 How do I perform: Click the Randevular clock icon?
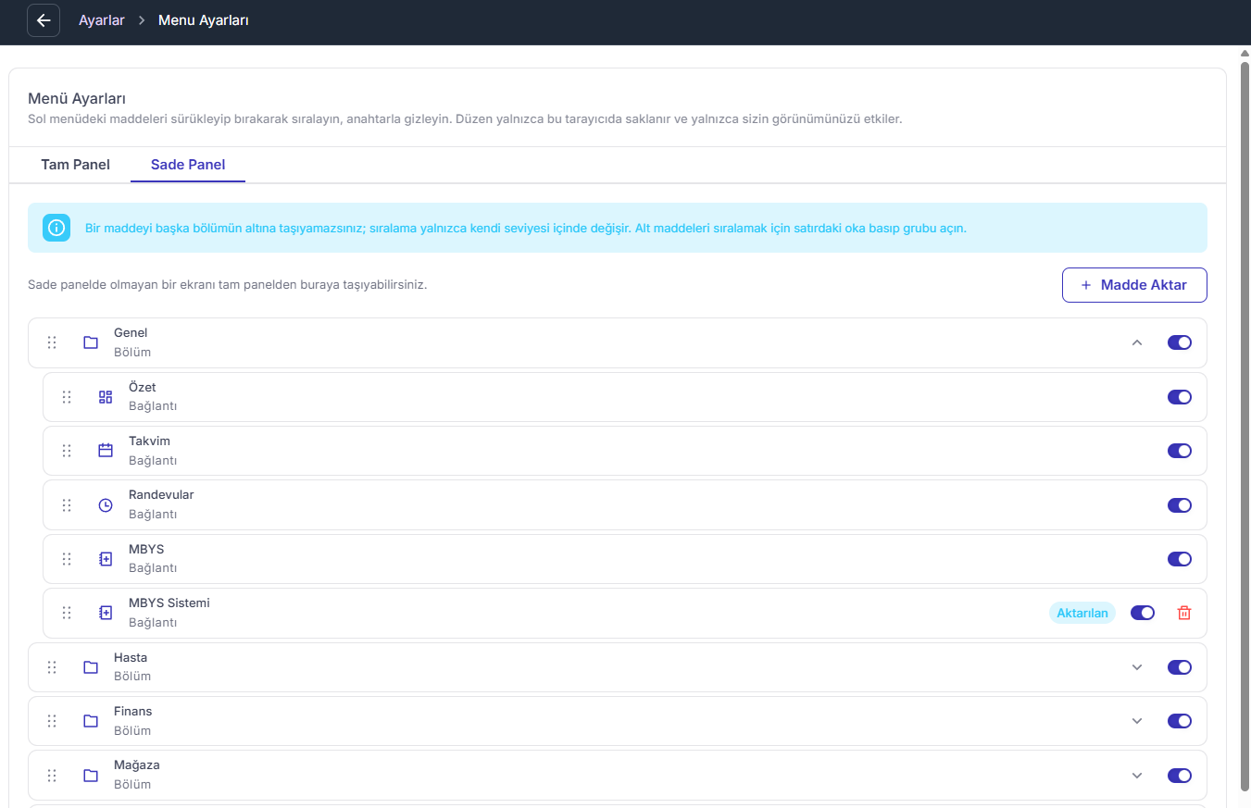pyautogui.click(x=106, y=505)
